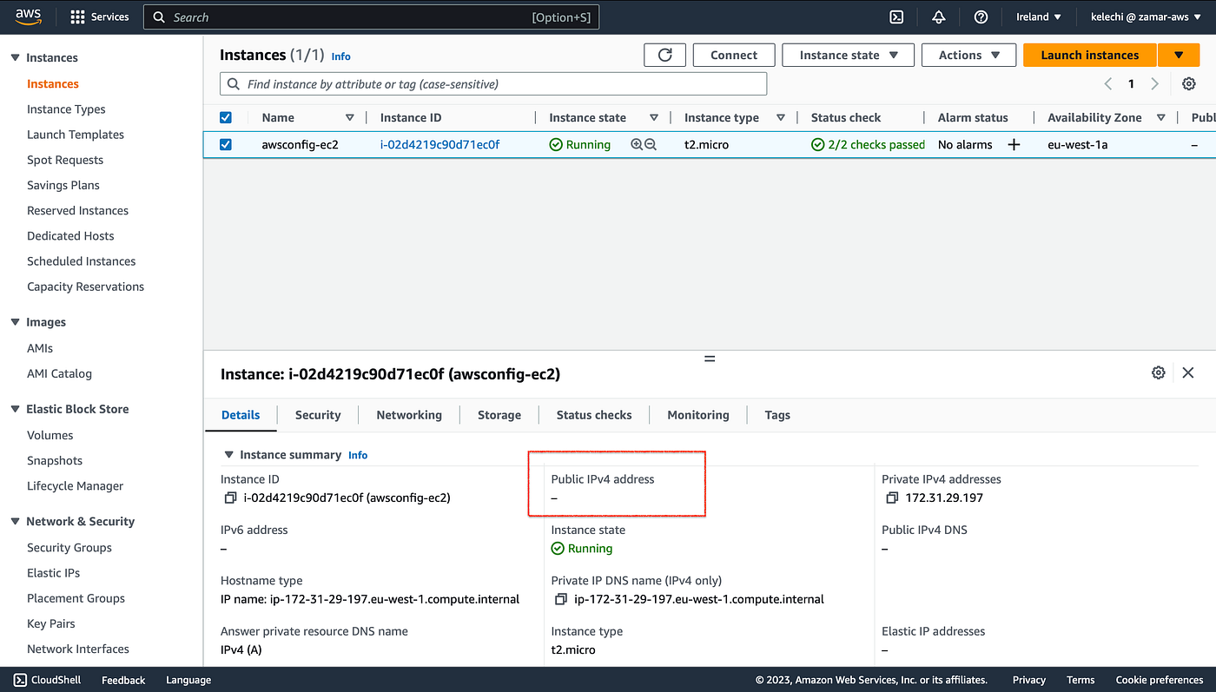Screen dimensions: 1216x692
Task: Open Info link next to Instances heading
Action: 341,56
